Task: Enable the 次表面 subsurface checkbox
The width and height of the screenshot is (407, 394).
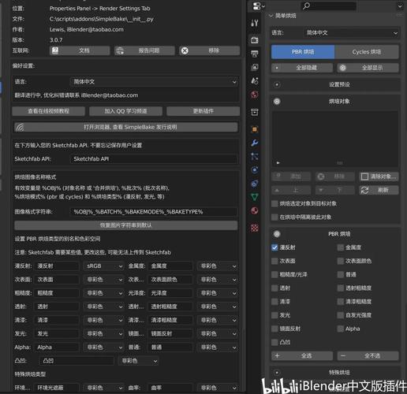Action: point(274,261)
